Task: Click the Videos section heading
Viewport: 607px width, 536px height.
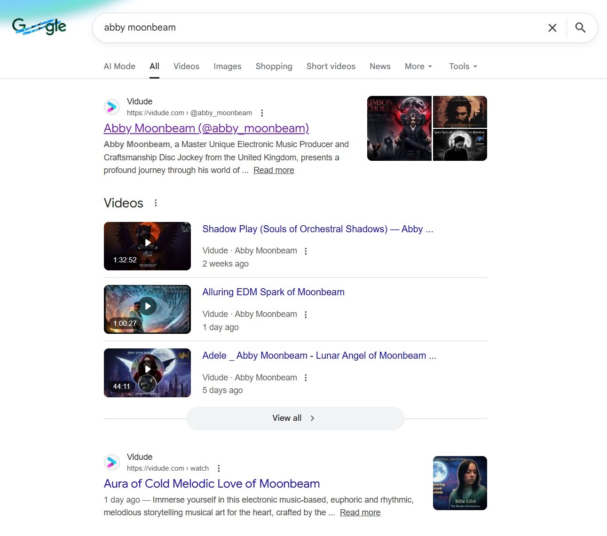Action: click(x=124, y=203)
